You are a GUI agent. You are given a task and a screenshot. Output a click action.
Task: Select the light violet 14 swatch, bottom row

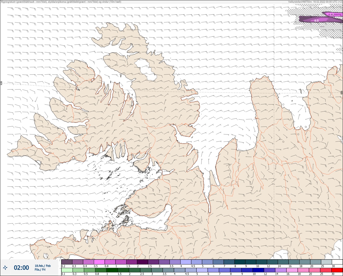281,270
